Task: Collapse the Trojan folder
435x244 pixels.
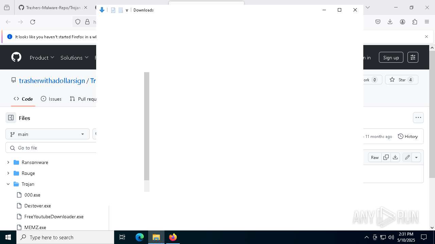Action: pos(8,184)
